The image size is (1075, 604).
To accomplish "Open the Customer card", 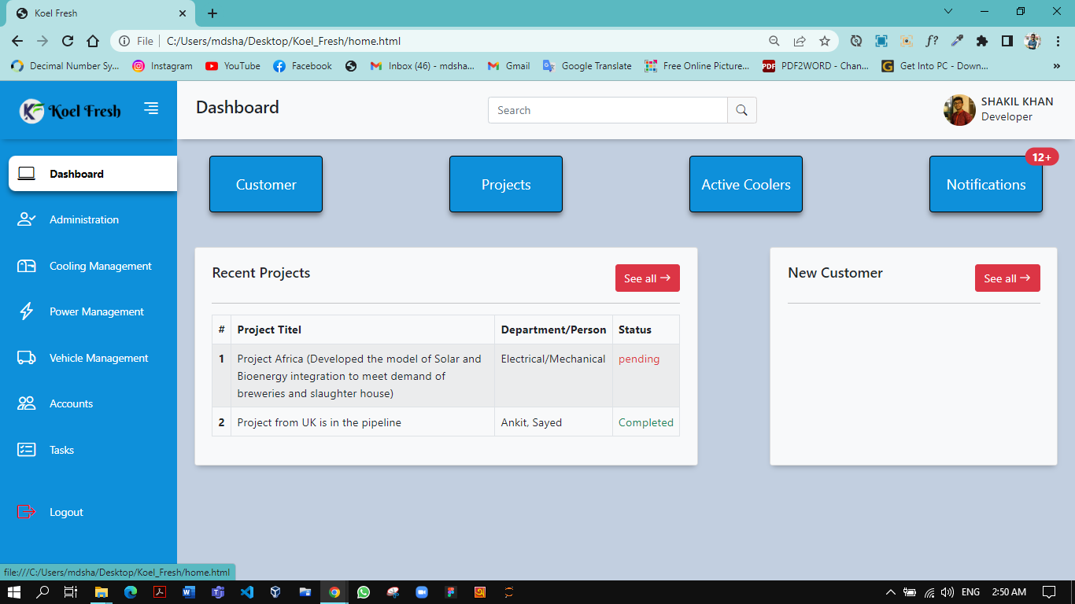I will pyautogui.click(x=266, y=184).
